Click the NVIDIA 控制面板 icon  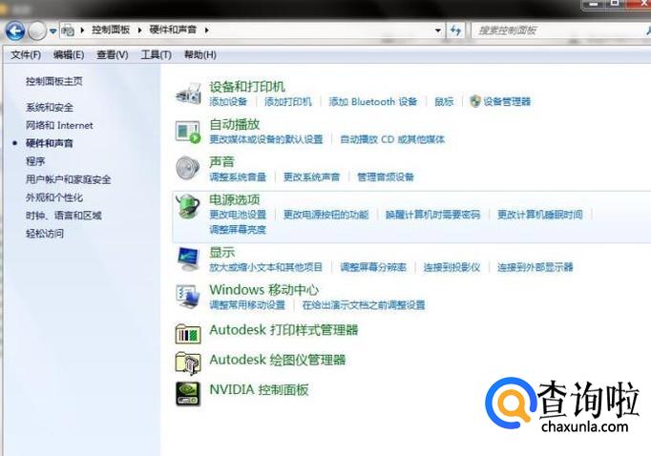tap(188, 393)
